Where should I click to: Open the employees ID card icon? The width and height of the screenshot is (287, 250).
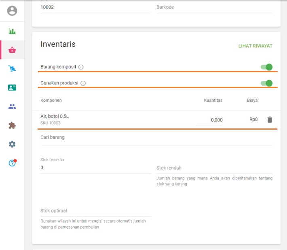click(x=12, y=88)
